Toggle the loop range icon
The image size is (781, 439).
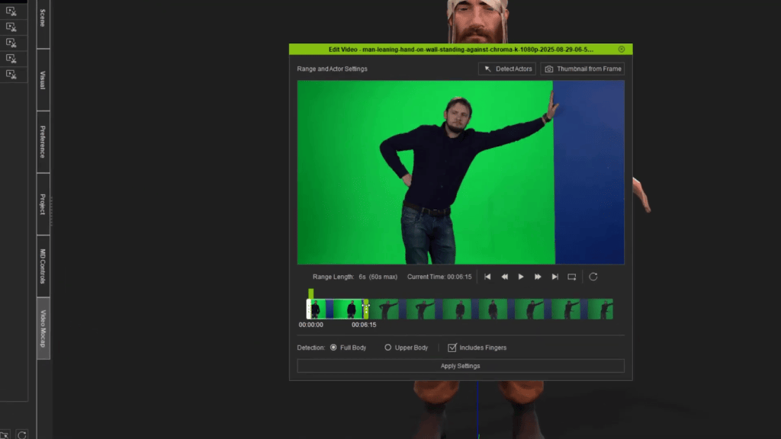(572, 277)
